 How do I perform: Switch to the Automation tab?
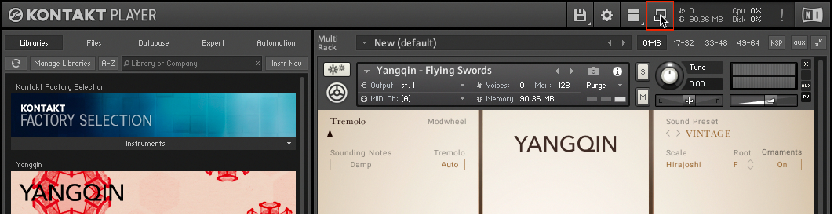[x=276, y=43]
